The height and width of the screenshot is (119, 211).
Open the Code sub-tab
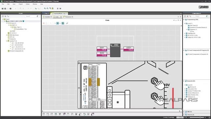pos(57,17)
